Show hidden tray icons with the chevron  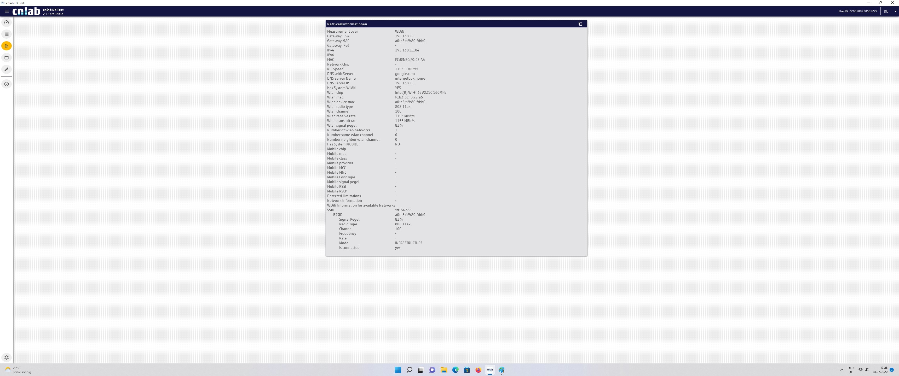[x=842, y=370]
